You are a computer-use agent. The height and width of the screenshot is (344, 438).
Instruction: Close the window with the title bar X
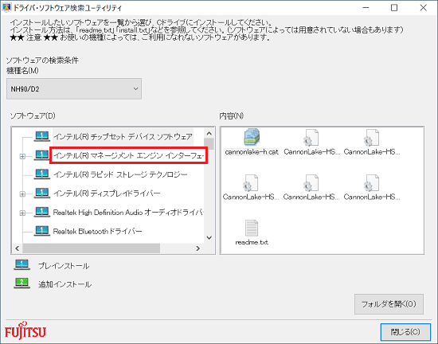[x=423, y=7]
